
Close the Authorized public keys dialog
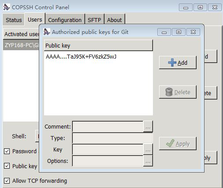pos(193,32)
